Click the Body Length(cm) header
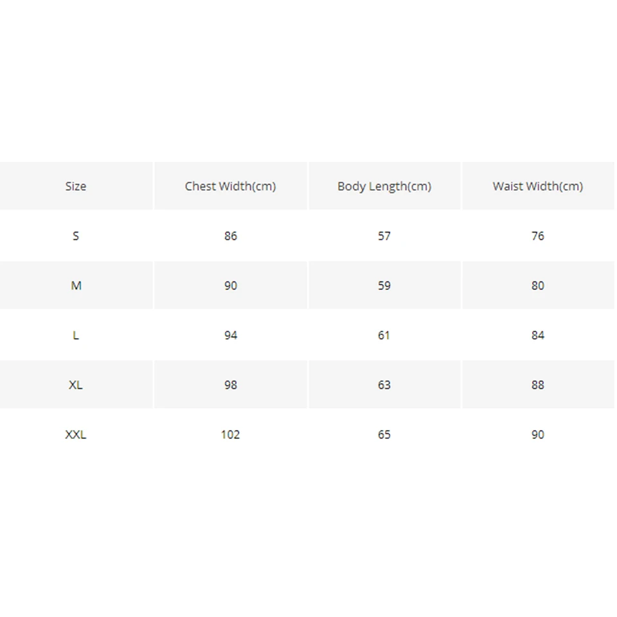The image size is (617, 617). click(x=384, y=186)
